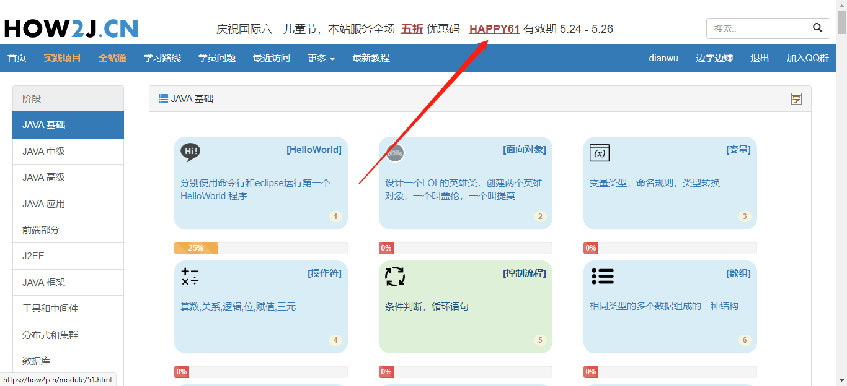The image size is (847, 386).
Task: Click 加入QQ群 link
Action: click(x=808, y=58)
